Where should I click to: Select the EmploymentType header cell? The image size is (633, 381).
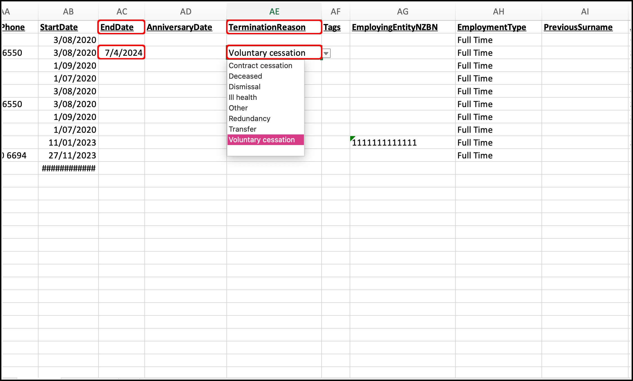(x=498, y=27)
